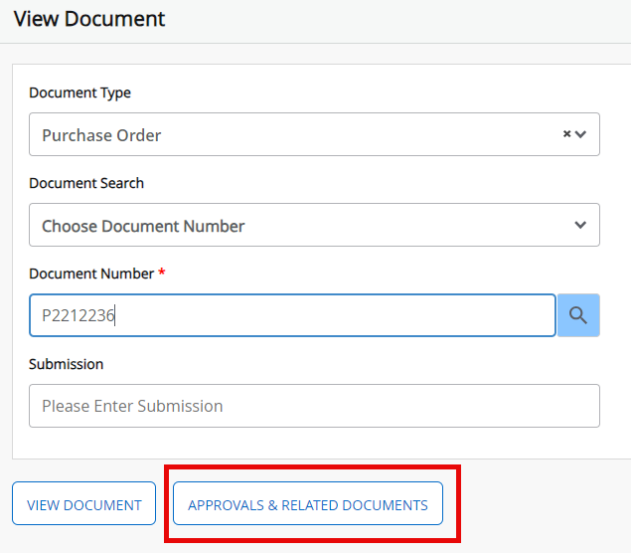The width and height of the screenshot is (631, 553).
Task: Click the red required asterisk marker
Action: tap(162, 273)
